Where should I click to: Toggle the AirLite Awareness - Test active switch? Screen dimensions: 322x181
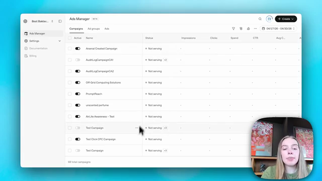[x=77, y=116]
